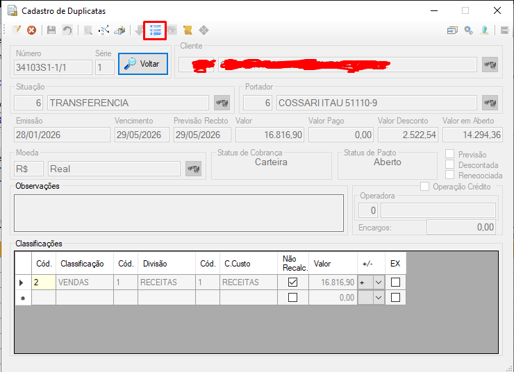Image resolution: width=514 pixels, height=372 pixels.
Task: Click the user profile toolbar icon
Action: point(485,31)
